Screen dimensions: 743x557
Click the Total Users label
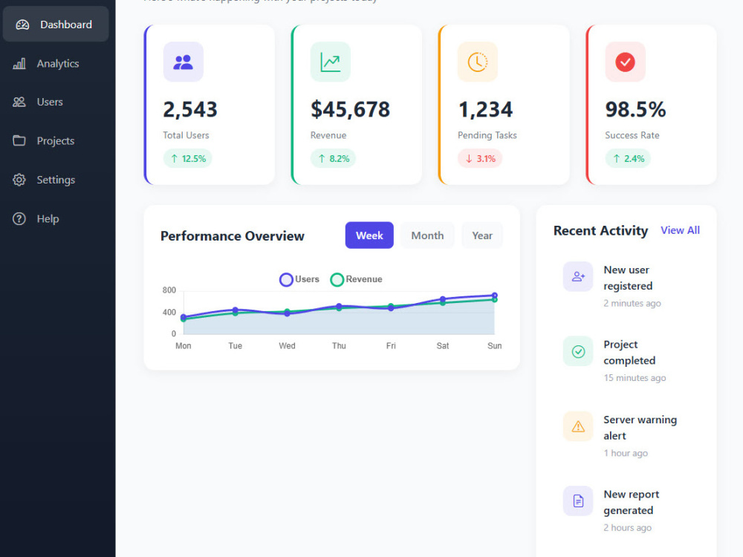click(186, 135)
